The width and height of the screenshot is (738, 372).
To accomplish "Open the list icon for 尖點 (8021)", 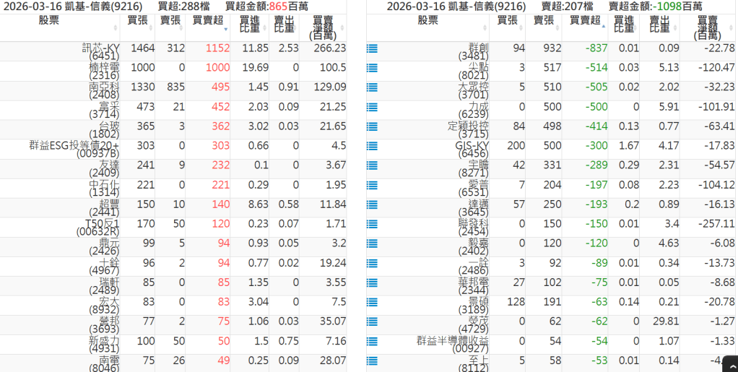I will point(373,68).
